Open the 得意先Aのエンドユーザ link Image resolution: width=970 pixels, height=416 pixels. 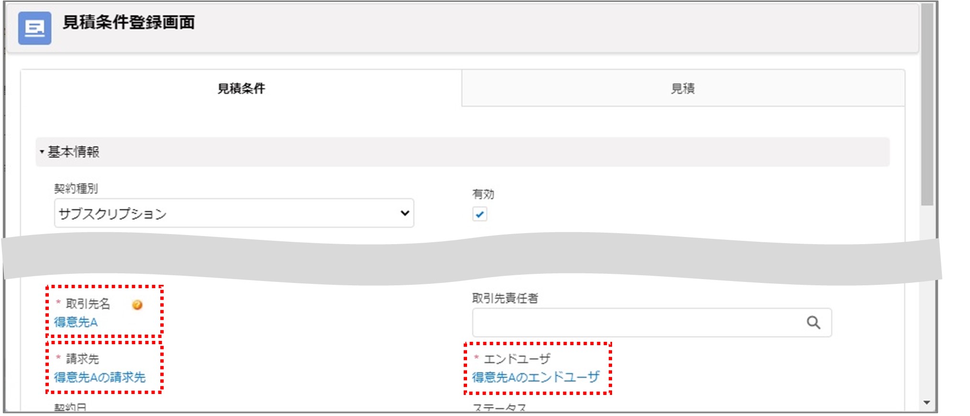[x=535, y=377]
